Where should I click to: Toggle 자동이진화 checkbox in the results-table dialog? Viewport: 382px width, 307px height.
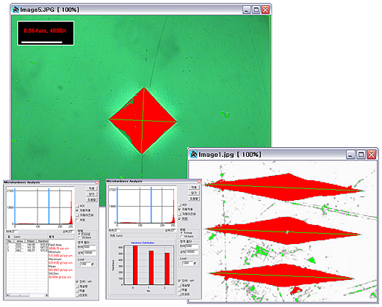tap(77, 215)
